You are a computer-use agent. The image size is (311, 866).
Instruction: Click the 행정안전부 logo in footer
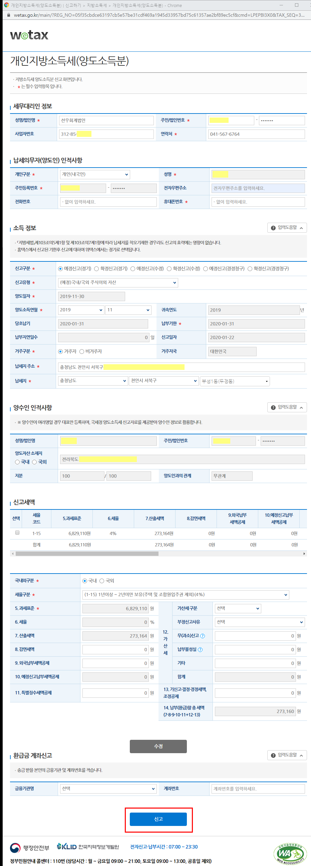coord(30,848)
